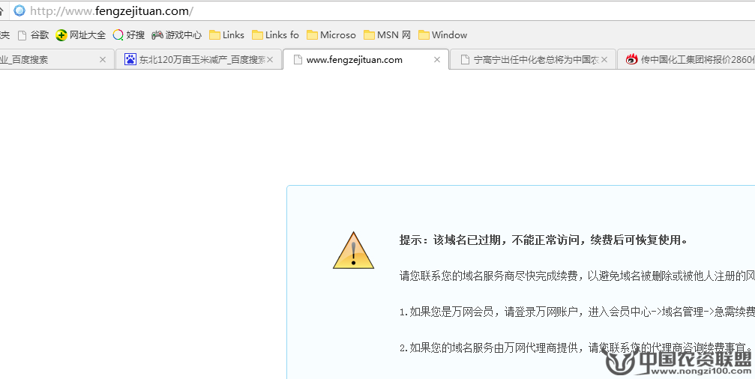
Task: Open the Links bookmark folder
Action: click(x=226, y=35)
